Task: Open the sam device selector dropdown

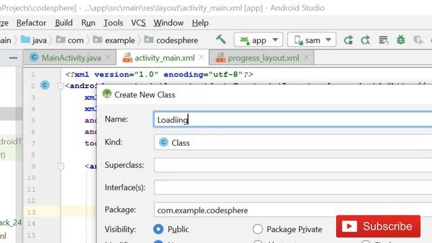Action: click(312, 40)
